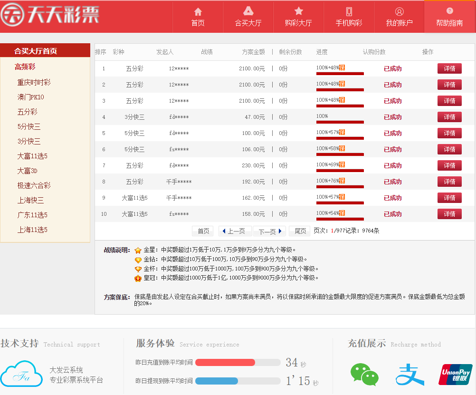
Task: Click 下一页 to go to next page
Action: [x=269, y=231]
